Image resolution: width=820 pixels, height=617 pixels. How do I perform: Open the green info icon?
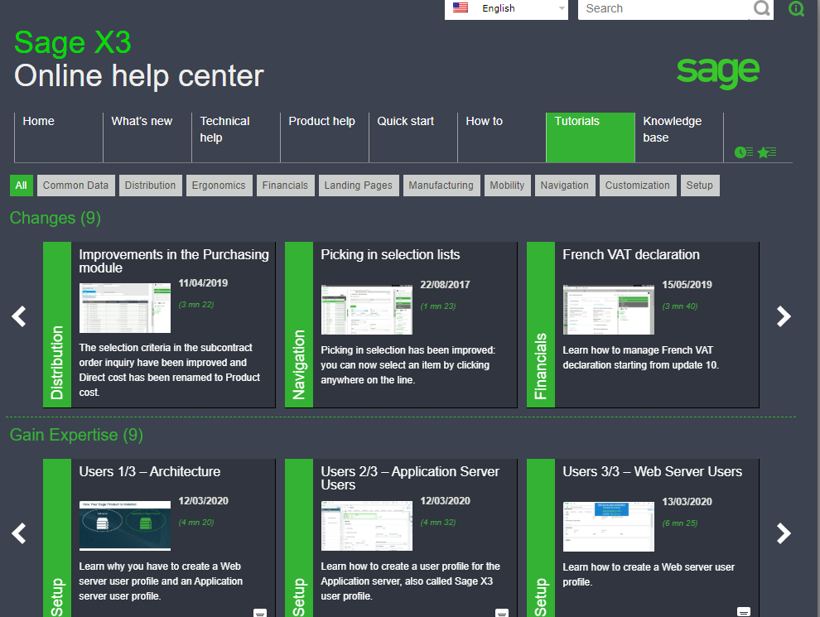tap(796, 8)
